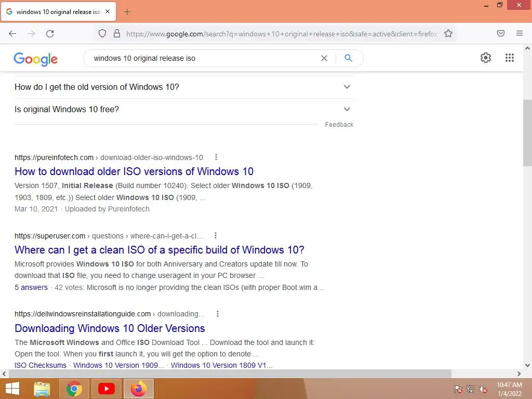Open the Action Center flag tray icon
Image resolution: width=532 pixels, height=399 pixels.
(458, 389)
